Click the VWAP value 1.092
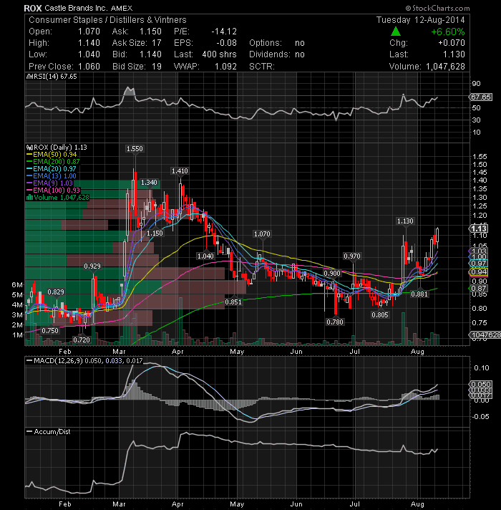This screenshot has height=510, width=501. coord(225,67)
